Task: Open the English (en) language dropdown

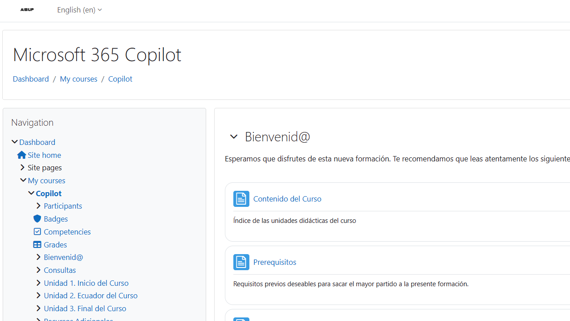Action: pos(79,10)
